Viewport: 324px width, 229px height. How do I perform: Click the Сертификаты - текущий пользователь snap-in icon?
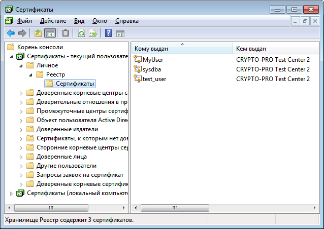click(20, 56)
